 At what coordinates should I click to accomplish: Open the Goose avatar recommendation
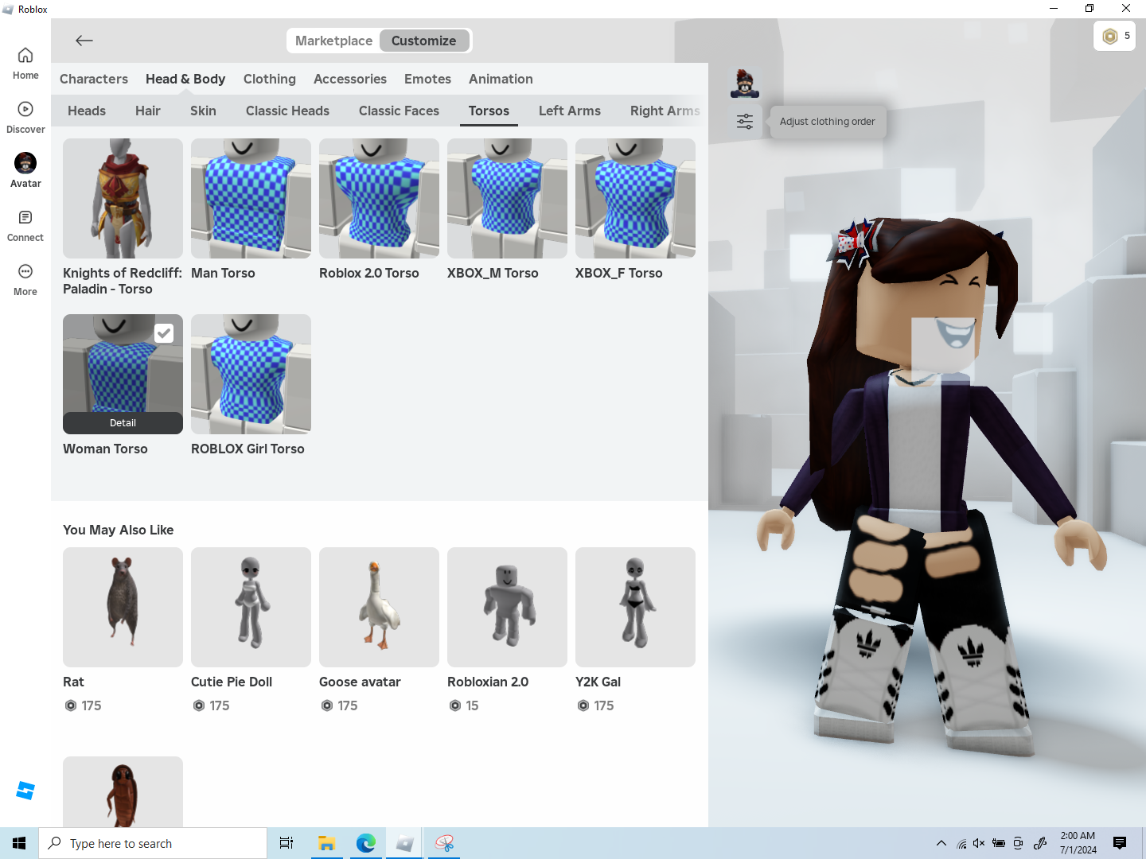(379, 607)
